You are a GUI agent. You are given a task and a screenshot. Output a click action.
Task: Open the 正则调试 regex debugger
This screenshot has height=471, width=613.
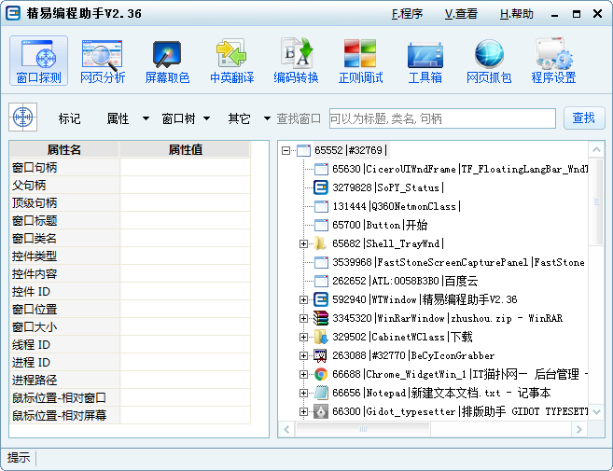(360, 61)
